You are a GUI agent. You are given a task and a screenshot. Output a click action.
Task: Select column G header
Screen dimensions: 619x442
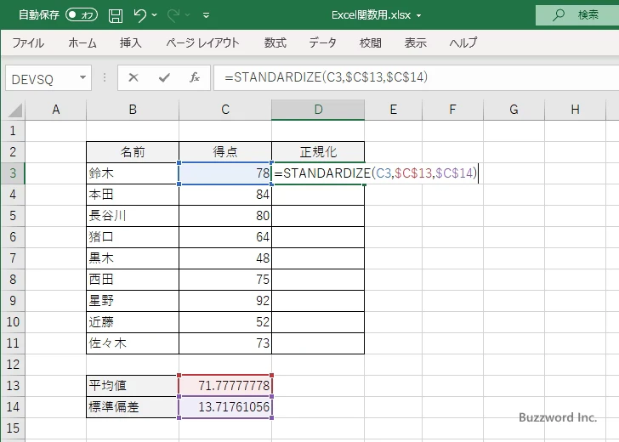[514, 110]
